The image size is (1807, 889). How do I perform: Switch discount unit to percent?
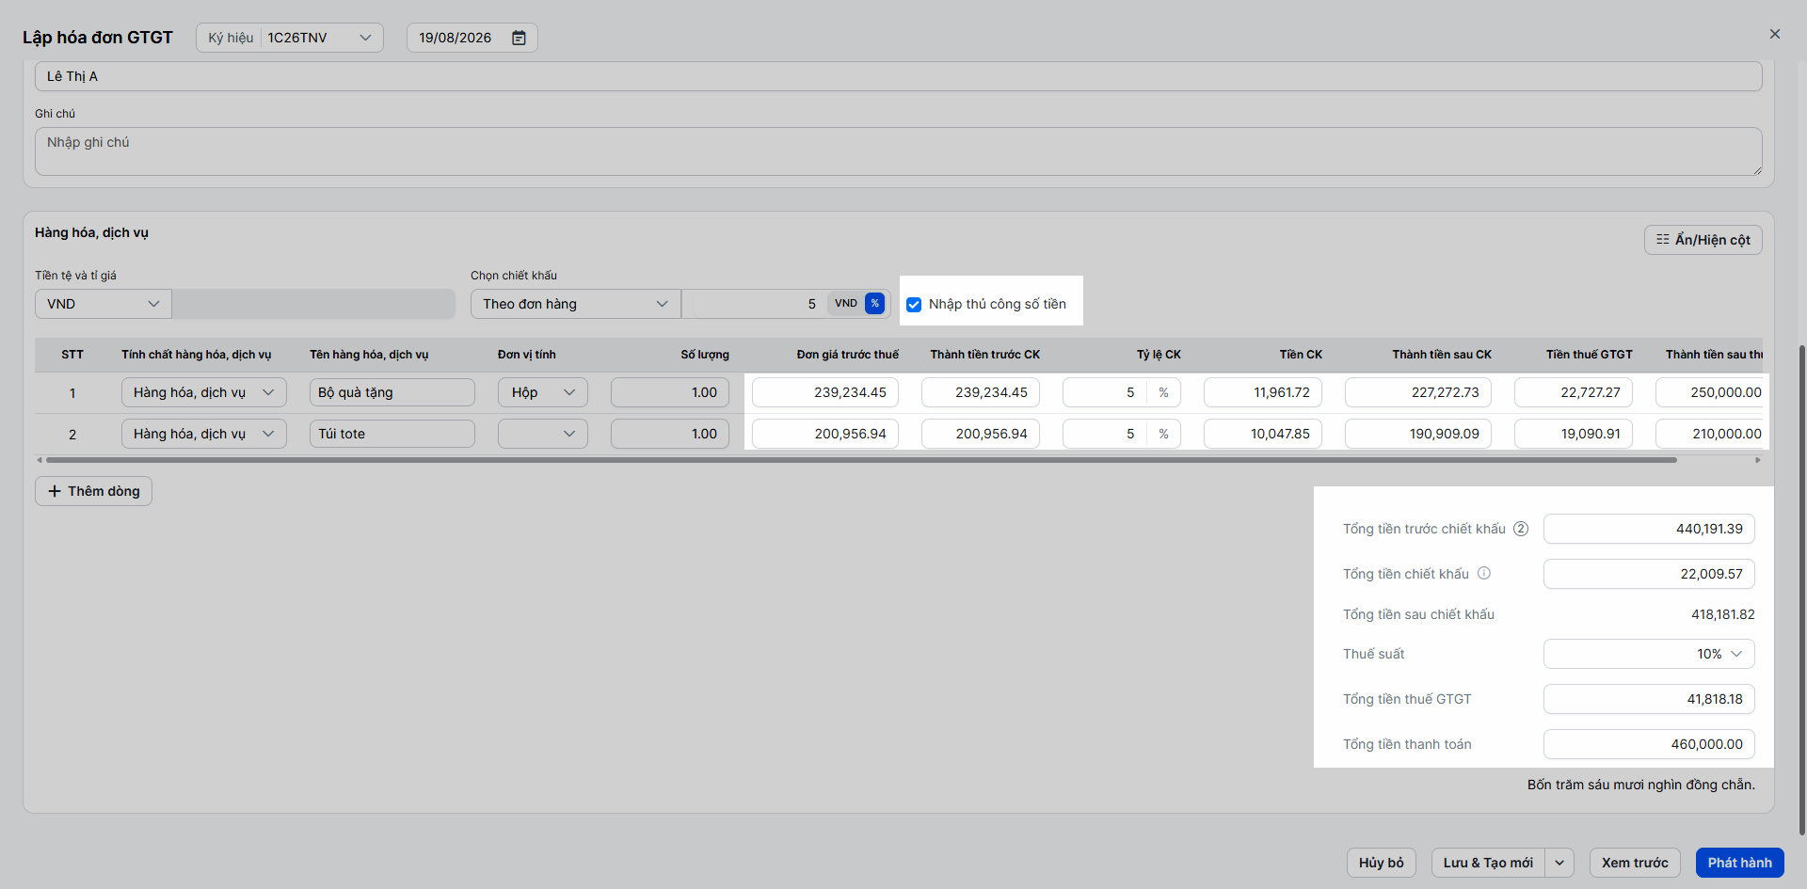click(x=875, y=304)
